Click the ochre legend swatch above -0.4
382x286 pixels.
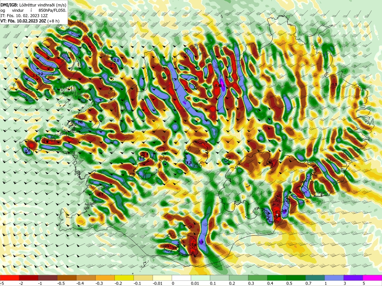click(x=86, y=278)
